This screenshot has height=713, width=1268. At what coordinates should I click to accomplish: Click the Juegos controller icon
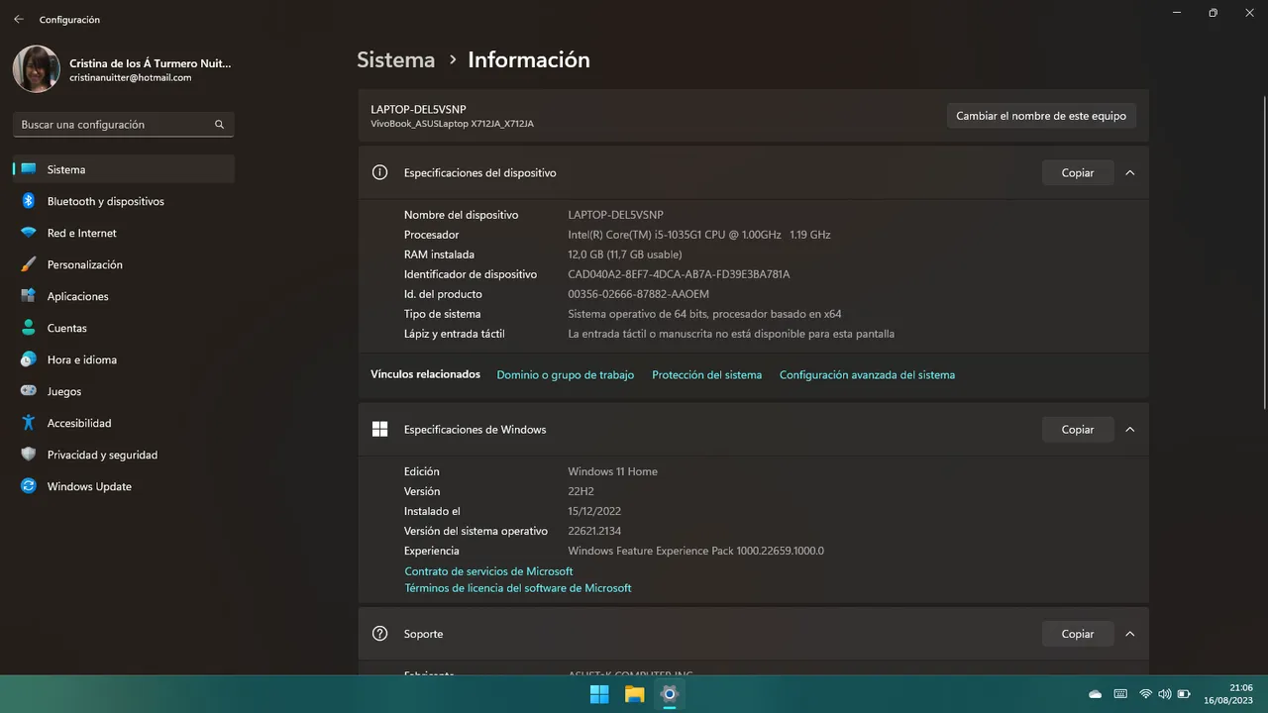tap(29, 391)
